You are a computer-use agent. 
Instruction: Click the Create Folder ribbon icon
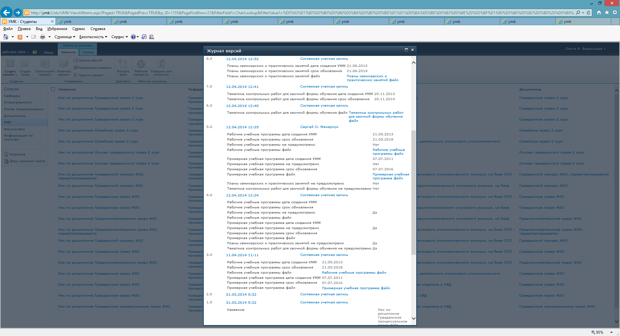click(x=25, y=63)
